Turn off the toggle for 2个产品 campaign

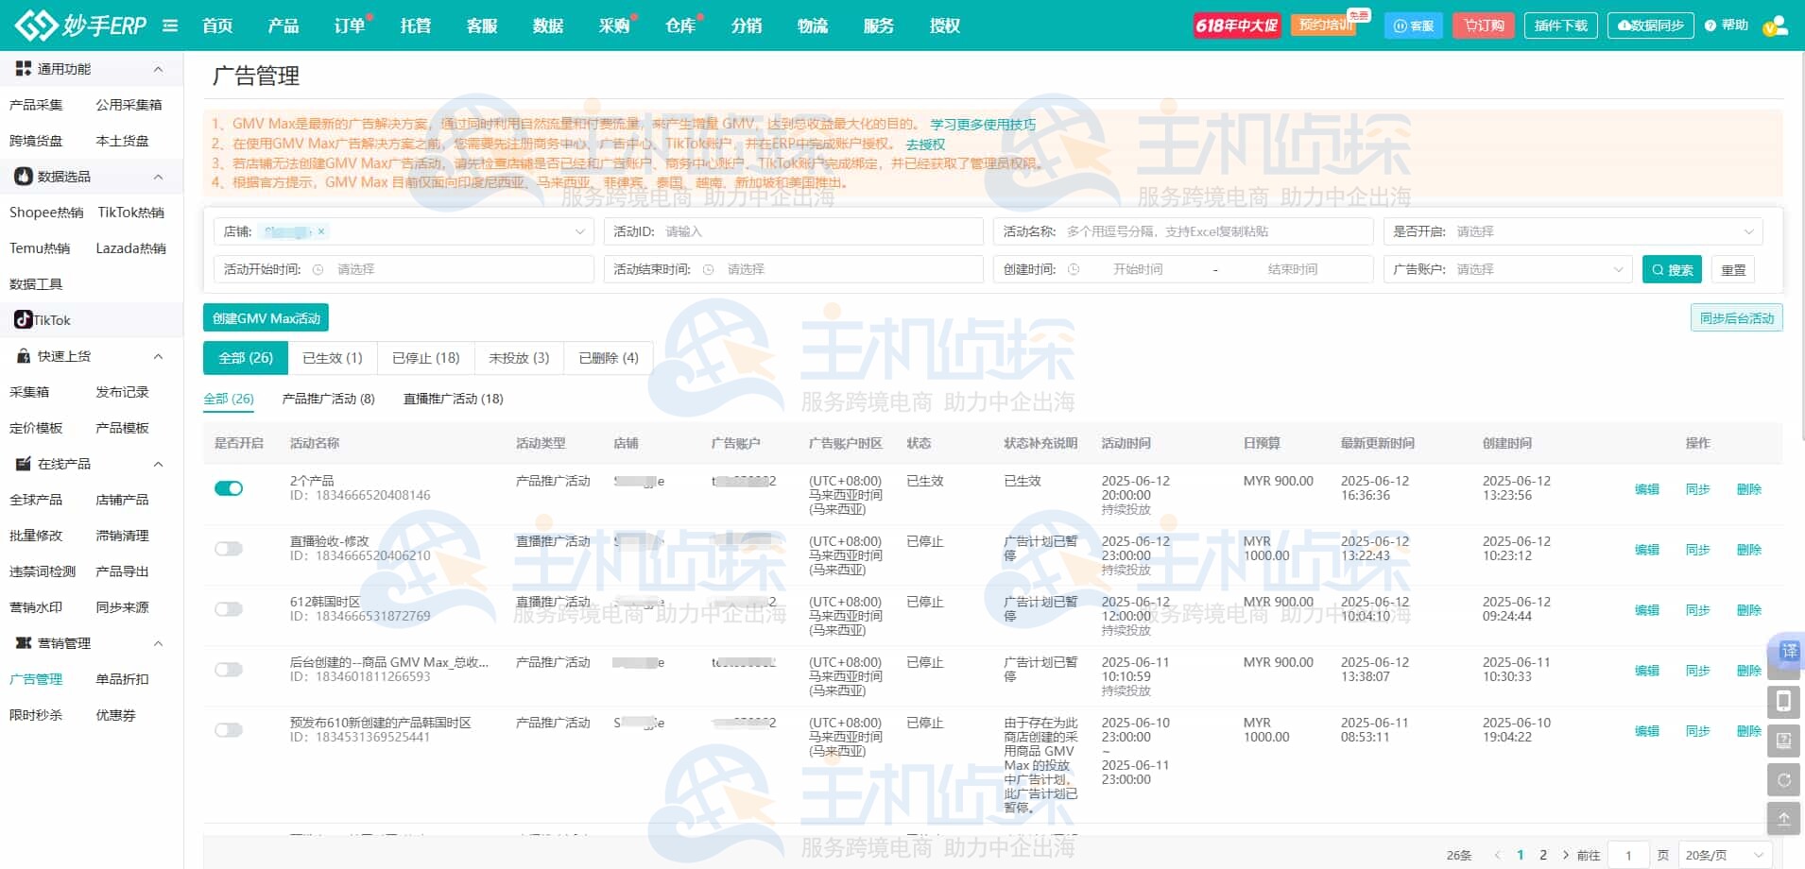point(229,488)
